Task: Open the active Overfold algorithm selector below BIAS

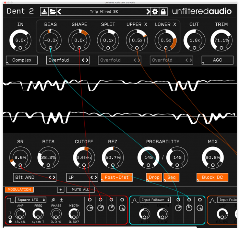Action: coord(68,60)
